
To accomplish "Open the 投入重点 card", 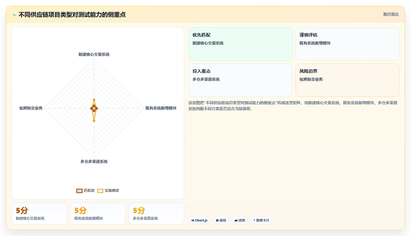I will [x=240, y=80].
